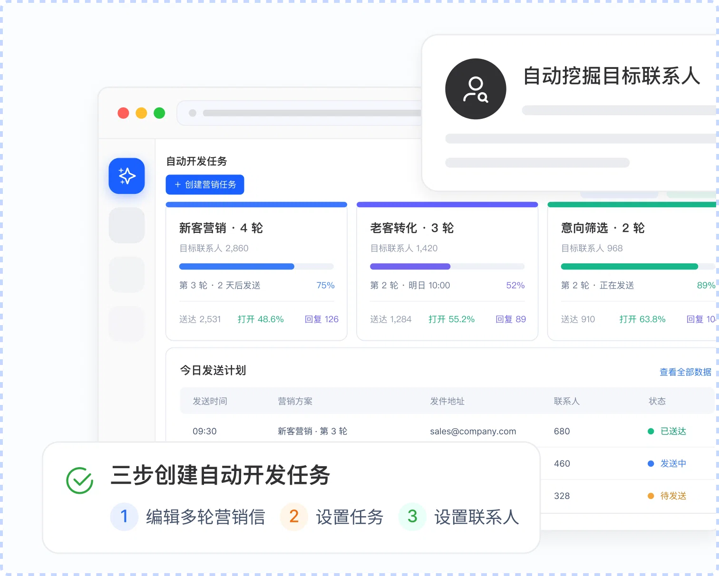Click 送达 910 statistic
This screenshot has width=719, height=576.
click(578, 319)
